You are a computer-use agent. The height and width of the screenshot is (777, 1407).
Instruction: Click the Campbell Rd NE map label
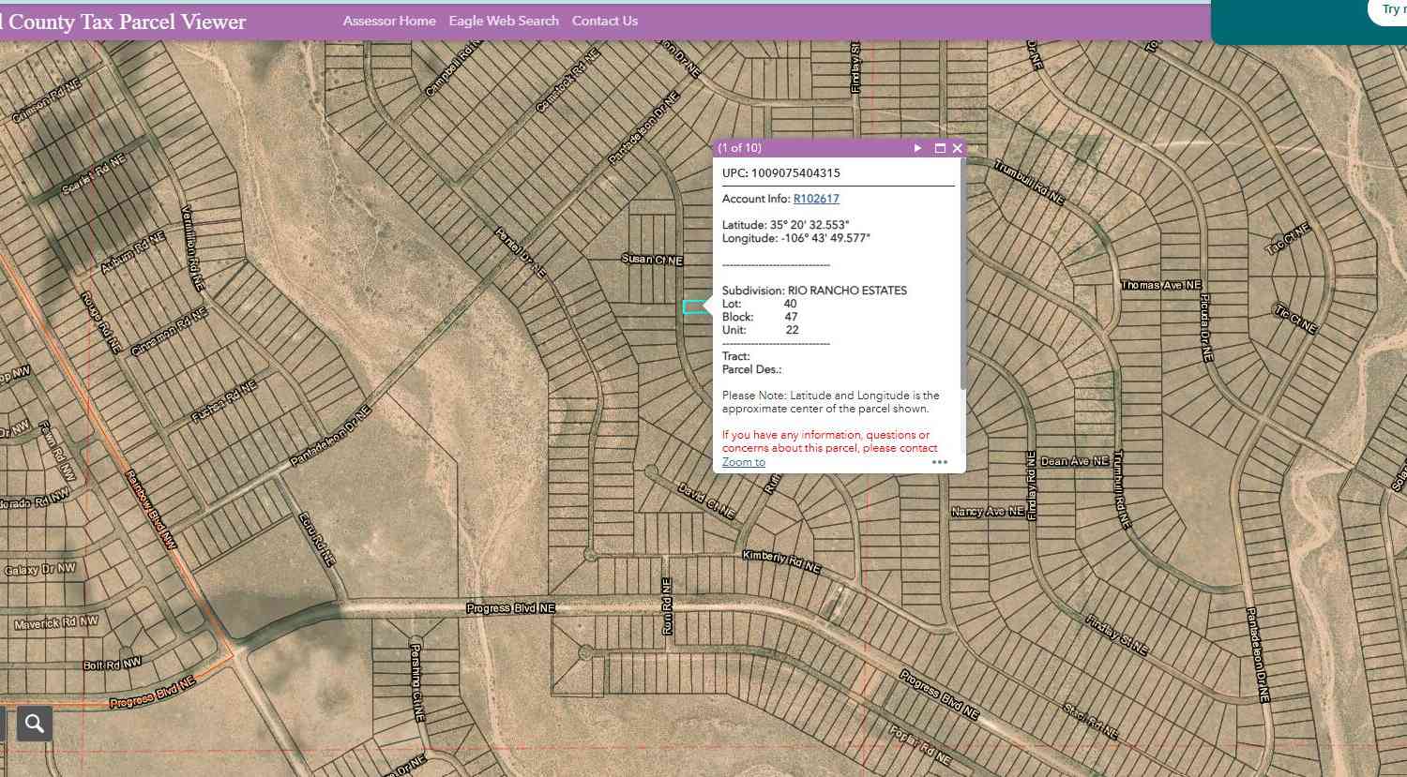tap(455, 67)
